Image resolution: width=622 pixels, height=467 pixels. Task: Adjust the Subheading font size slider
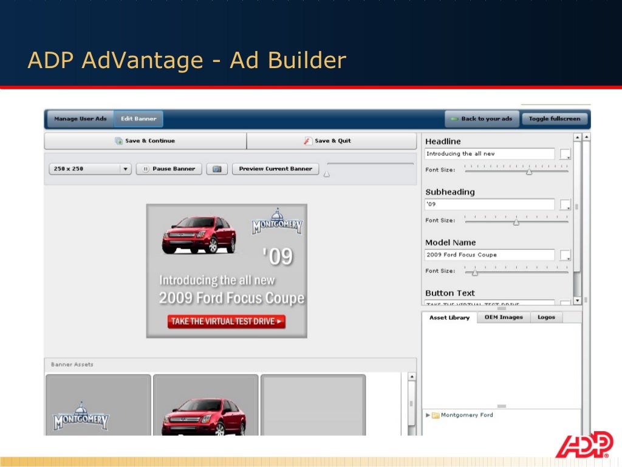pyautogui.click(x=516, y=222)
